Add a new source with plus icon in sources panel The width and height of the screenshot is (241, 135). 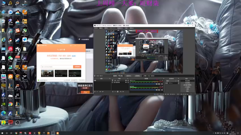pos(113,91)
